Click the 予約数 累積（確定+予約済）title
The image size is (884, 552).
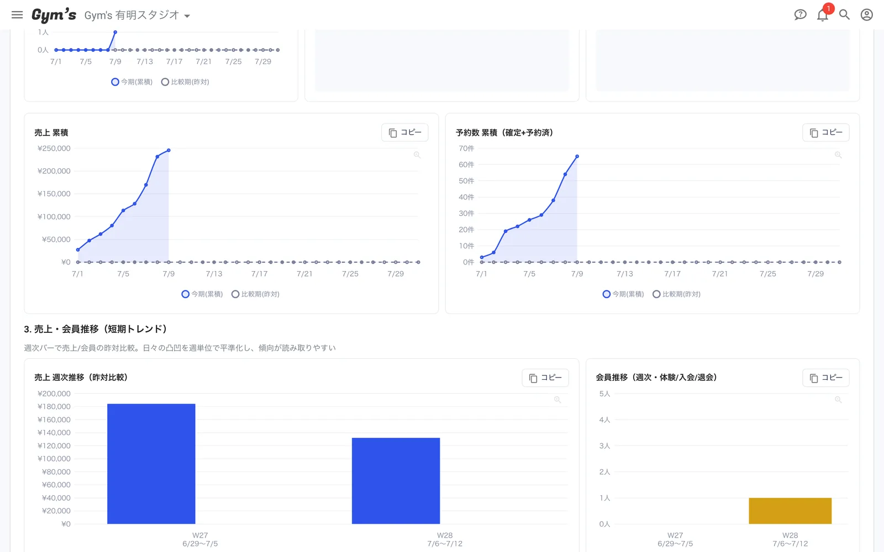point(504,132)
